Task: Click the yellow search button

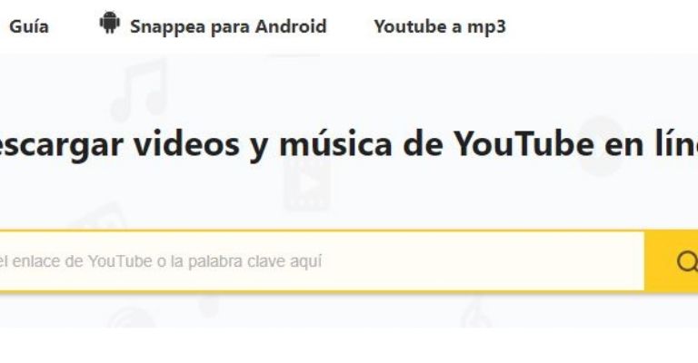Action: click(672, 261)
